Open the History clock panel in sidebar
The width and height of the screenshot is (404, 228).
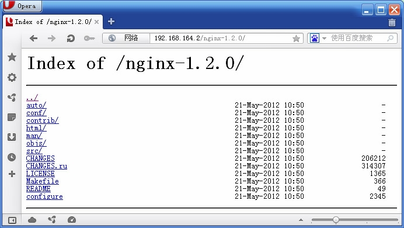12,157
